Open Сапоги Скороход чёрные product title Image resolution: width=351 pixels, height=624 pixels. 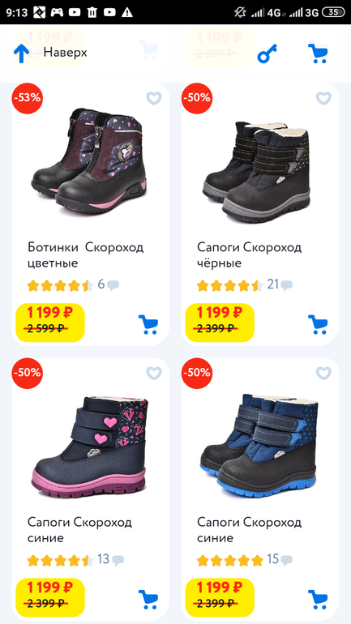pyautogui.click(x=249, y=255)
